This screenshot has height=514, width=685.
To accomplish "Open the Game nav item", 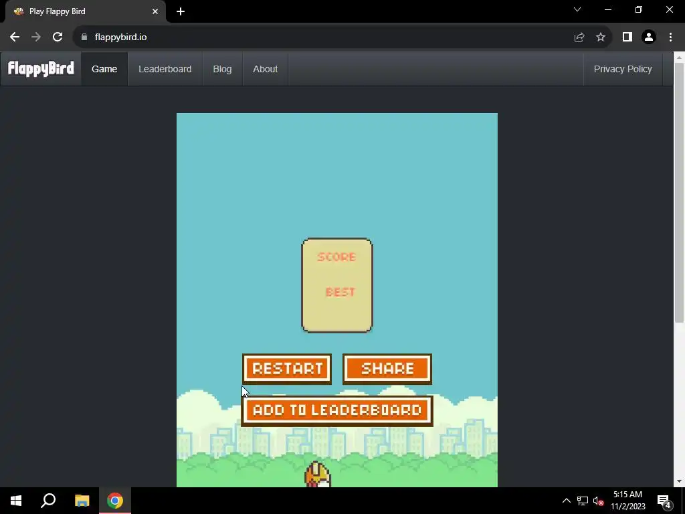I will pos(104,69).
